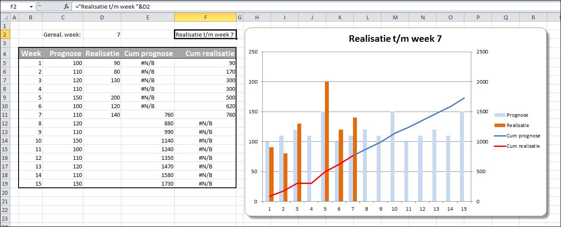Image resolution: width=561 pixels, height=227 pixels.
Task: Select row 11 header
Action: (4, 115)
